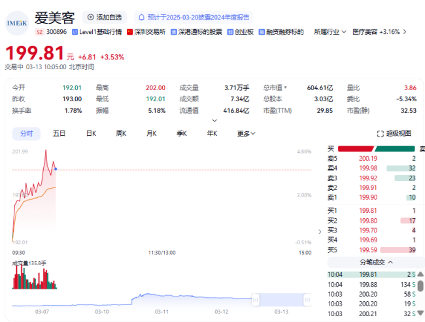The image size is (425, 322).
Task: Click the 买1 price 199.81
Action: click(x=368, y=211)
